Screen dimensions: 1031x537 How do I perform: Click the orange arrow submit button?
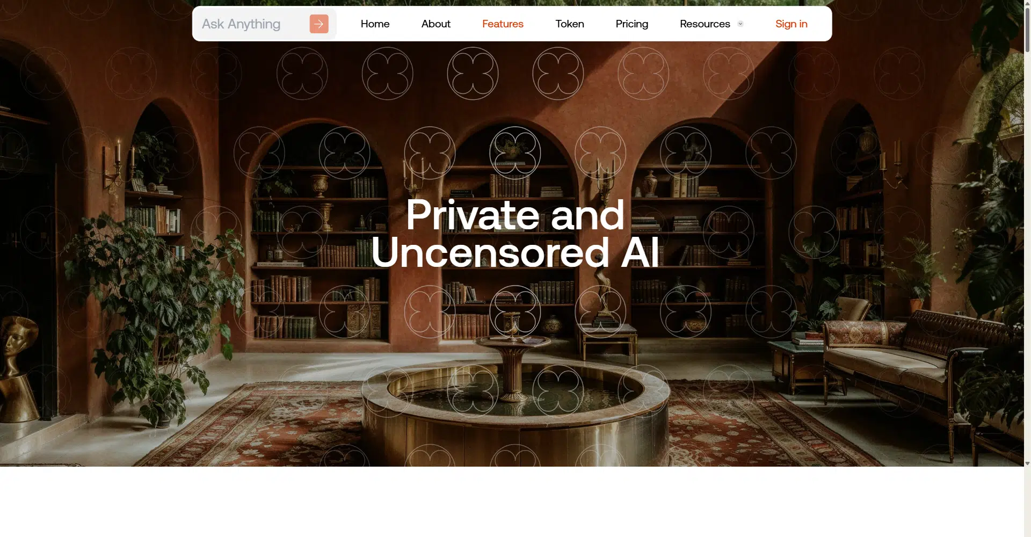(319, 24)
